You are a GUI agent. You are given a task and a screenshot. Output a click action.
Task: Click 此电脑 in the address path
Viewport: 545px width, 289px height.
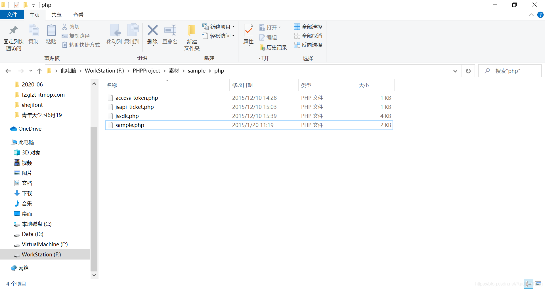point(68,71)
